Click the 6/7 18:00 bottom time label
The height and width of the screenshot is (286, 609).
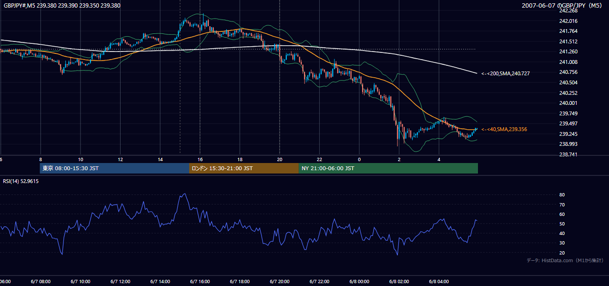tap(240, 282)
